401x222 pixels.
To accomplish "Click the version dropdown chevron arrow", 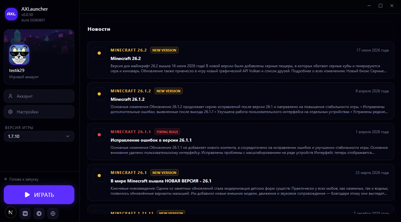I will 68,136.
